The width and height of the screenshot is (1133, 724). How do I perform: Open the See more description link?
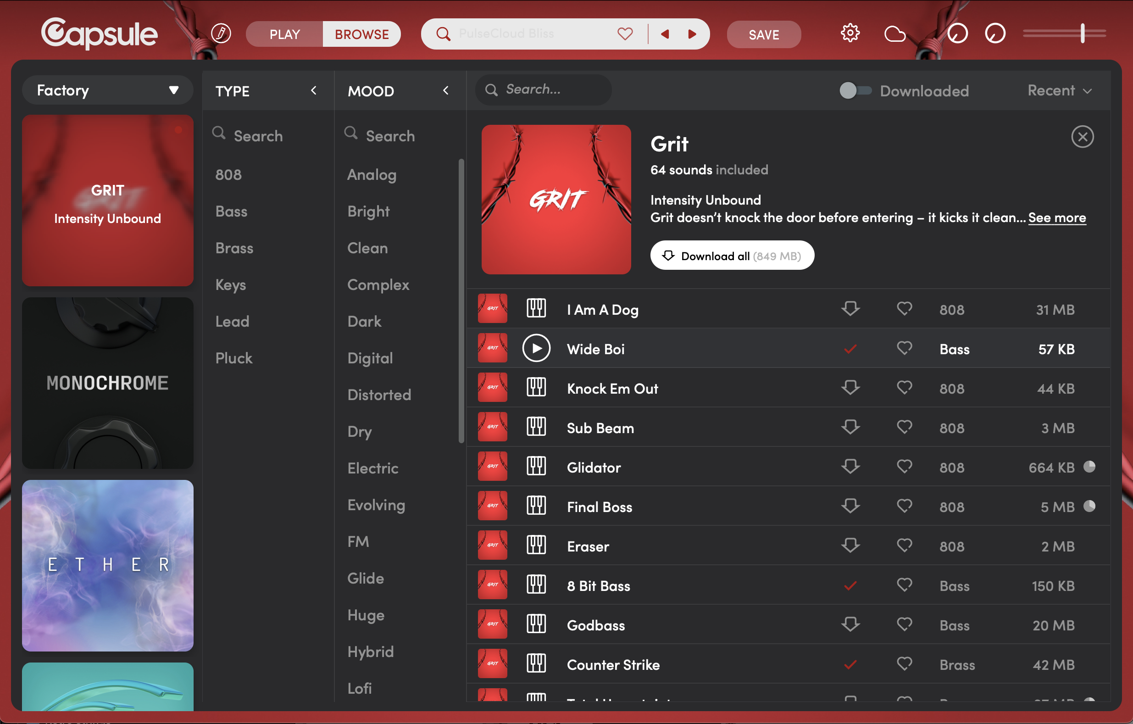coord(1056,217)
